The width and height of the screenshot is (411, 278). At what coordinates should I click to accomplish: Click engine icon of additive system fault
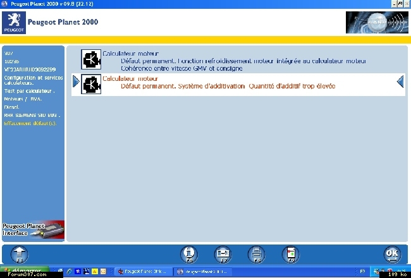pyautogui.click(x=91, y=84)
